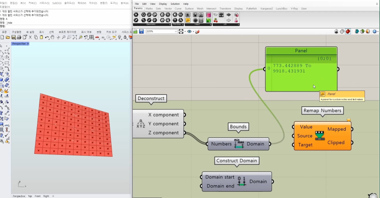Toggle the red shaded preview mode button
The width and height of the screenshot is (380, 198).
pyautogui.click(x=348, y=31)
